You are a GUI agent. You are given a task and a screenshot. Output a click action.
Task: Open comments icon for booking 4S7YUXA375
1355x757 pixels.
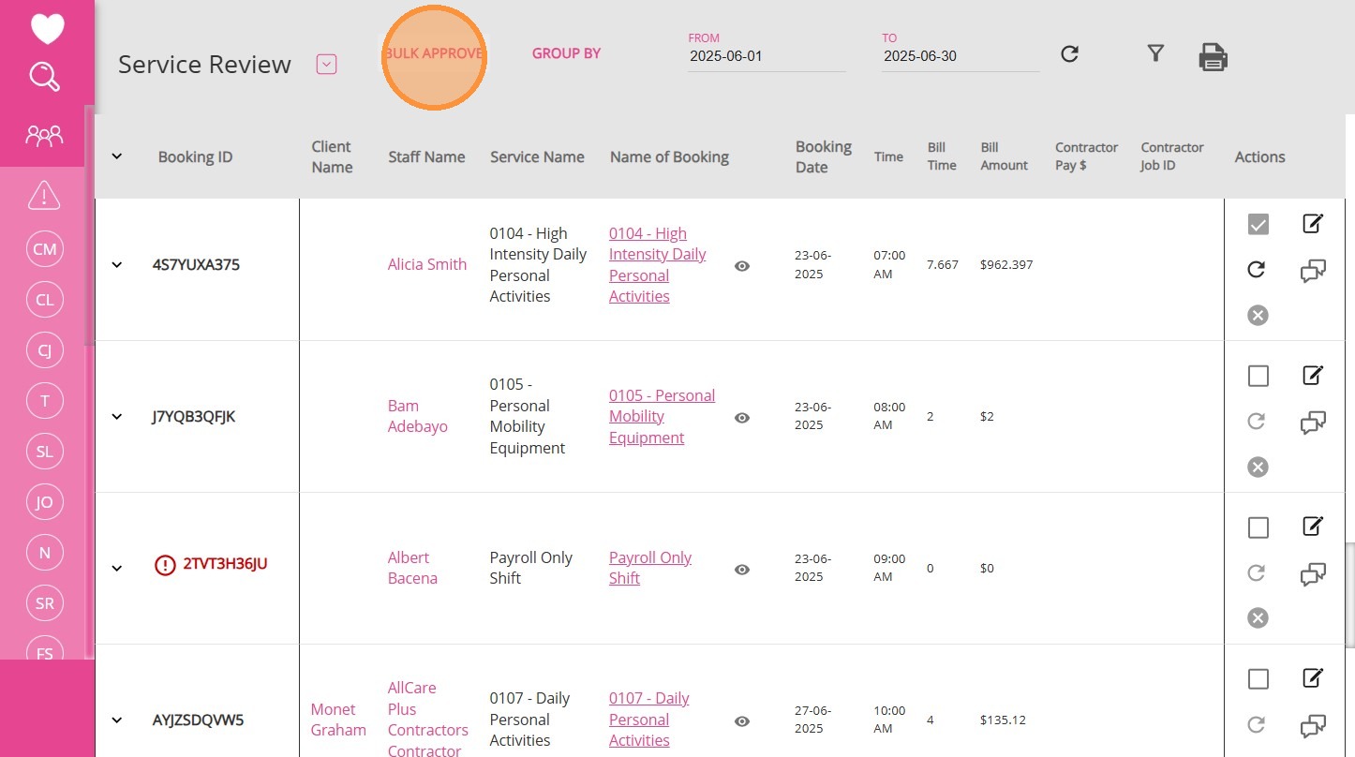click(x=1313, y=272)
